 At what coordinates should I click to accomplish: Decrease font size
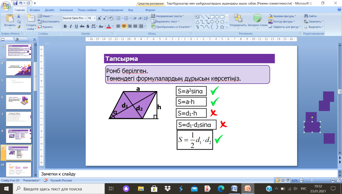point(104,18)
